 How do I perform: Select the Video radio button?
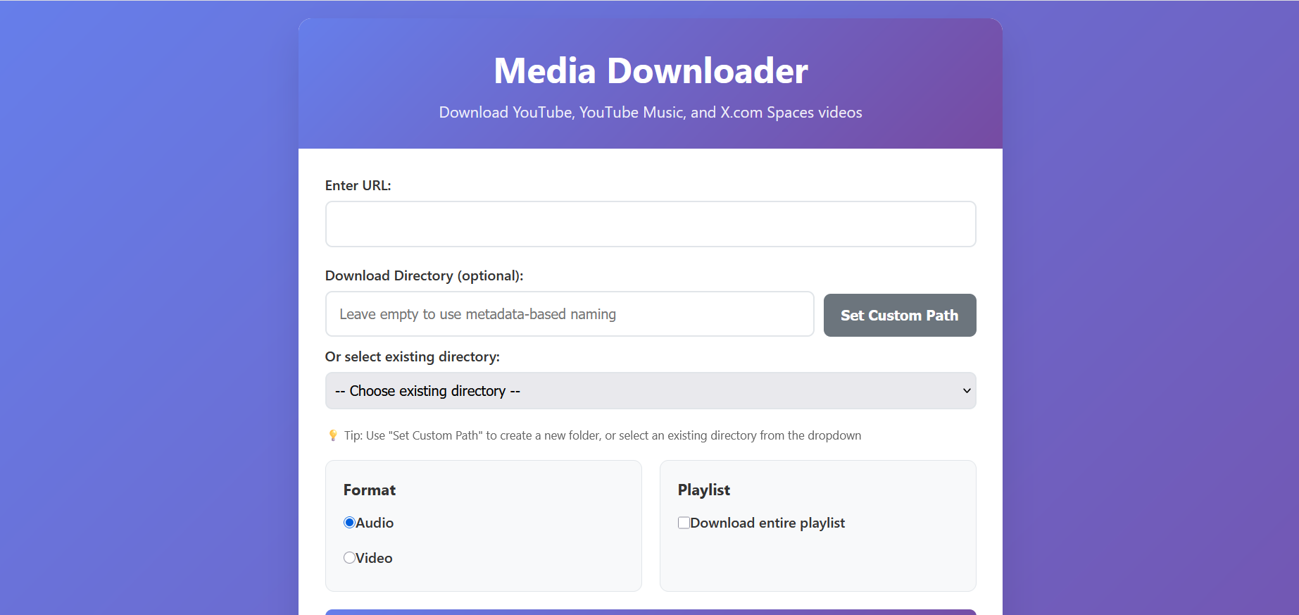coord(349,558)
